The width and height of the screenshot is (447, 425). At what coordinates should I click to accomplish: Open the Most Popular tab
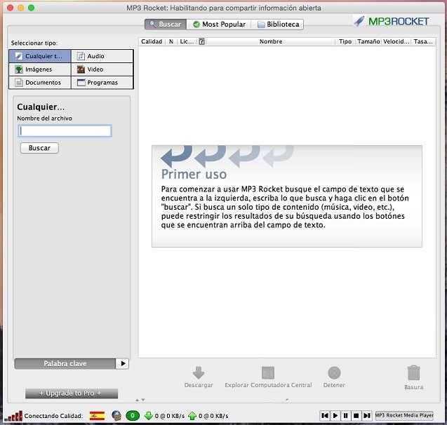point(219,25)
